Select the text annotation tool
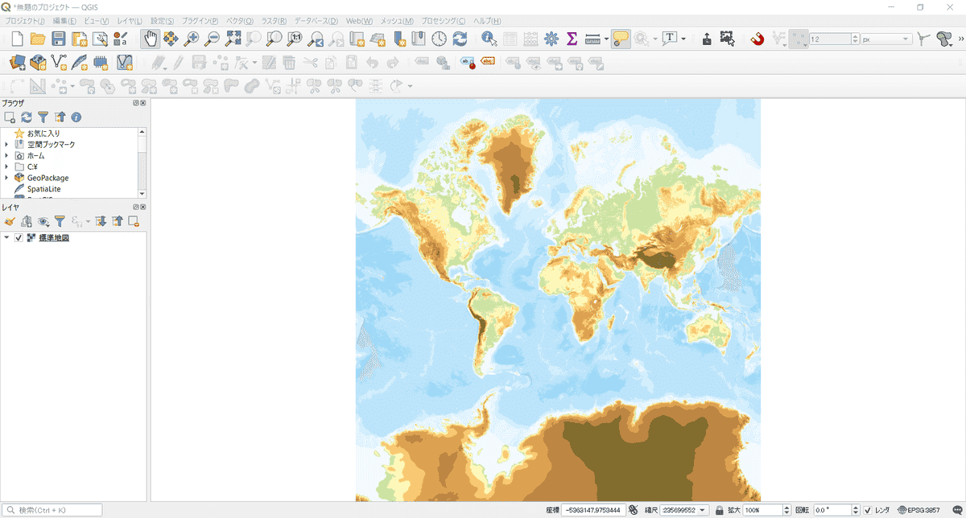 [x=670, y=39]
